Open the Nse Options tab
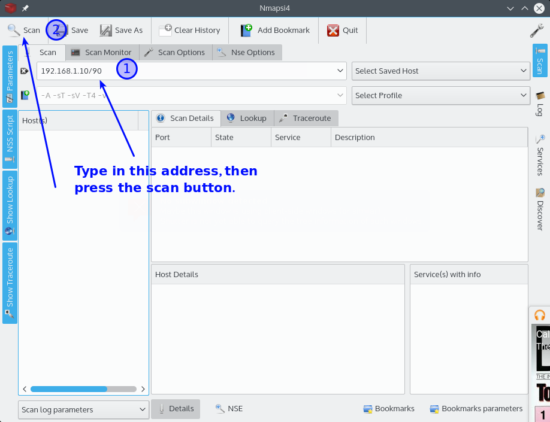 click(247, 53)
